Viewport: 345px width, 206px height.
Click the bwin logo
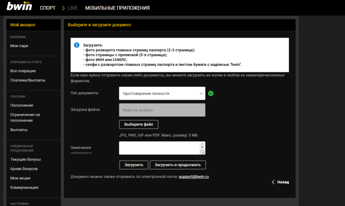click(19, 7)
